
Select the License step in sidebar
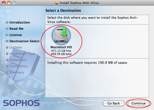16,35
